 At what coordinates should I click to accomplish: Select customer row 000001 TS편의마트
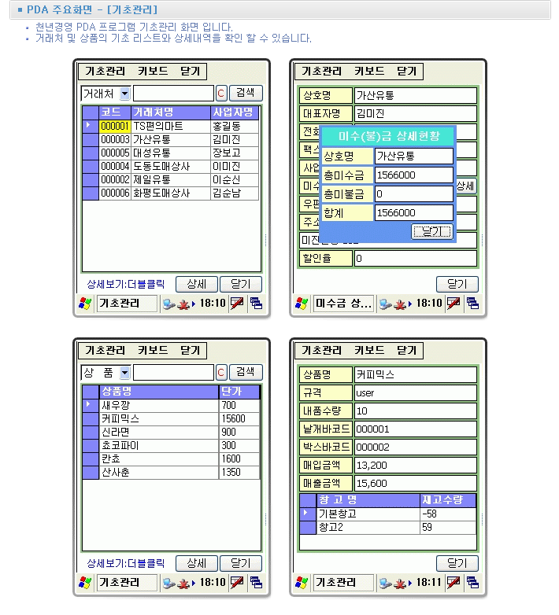pyautogui.click(x=171, y=127)
